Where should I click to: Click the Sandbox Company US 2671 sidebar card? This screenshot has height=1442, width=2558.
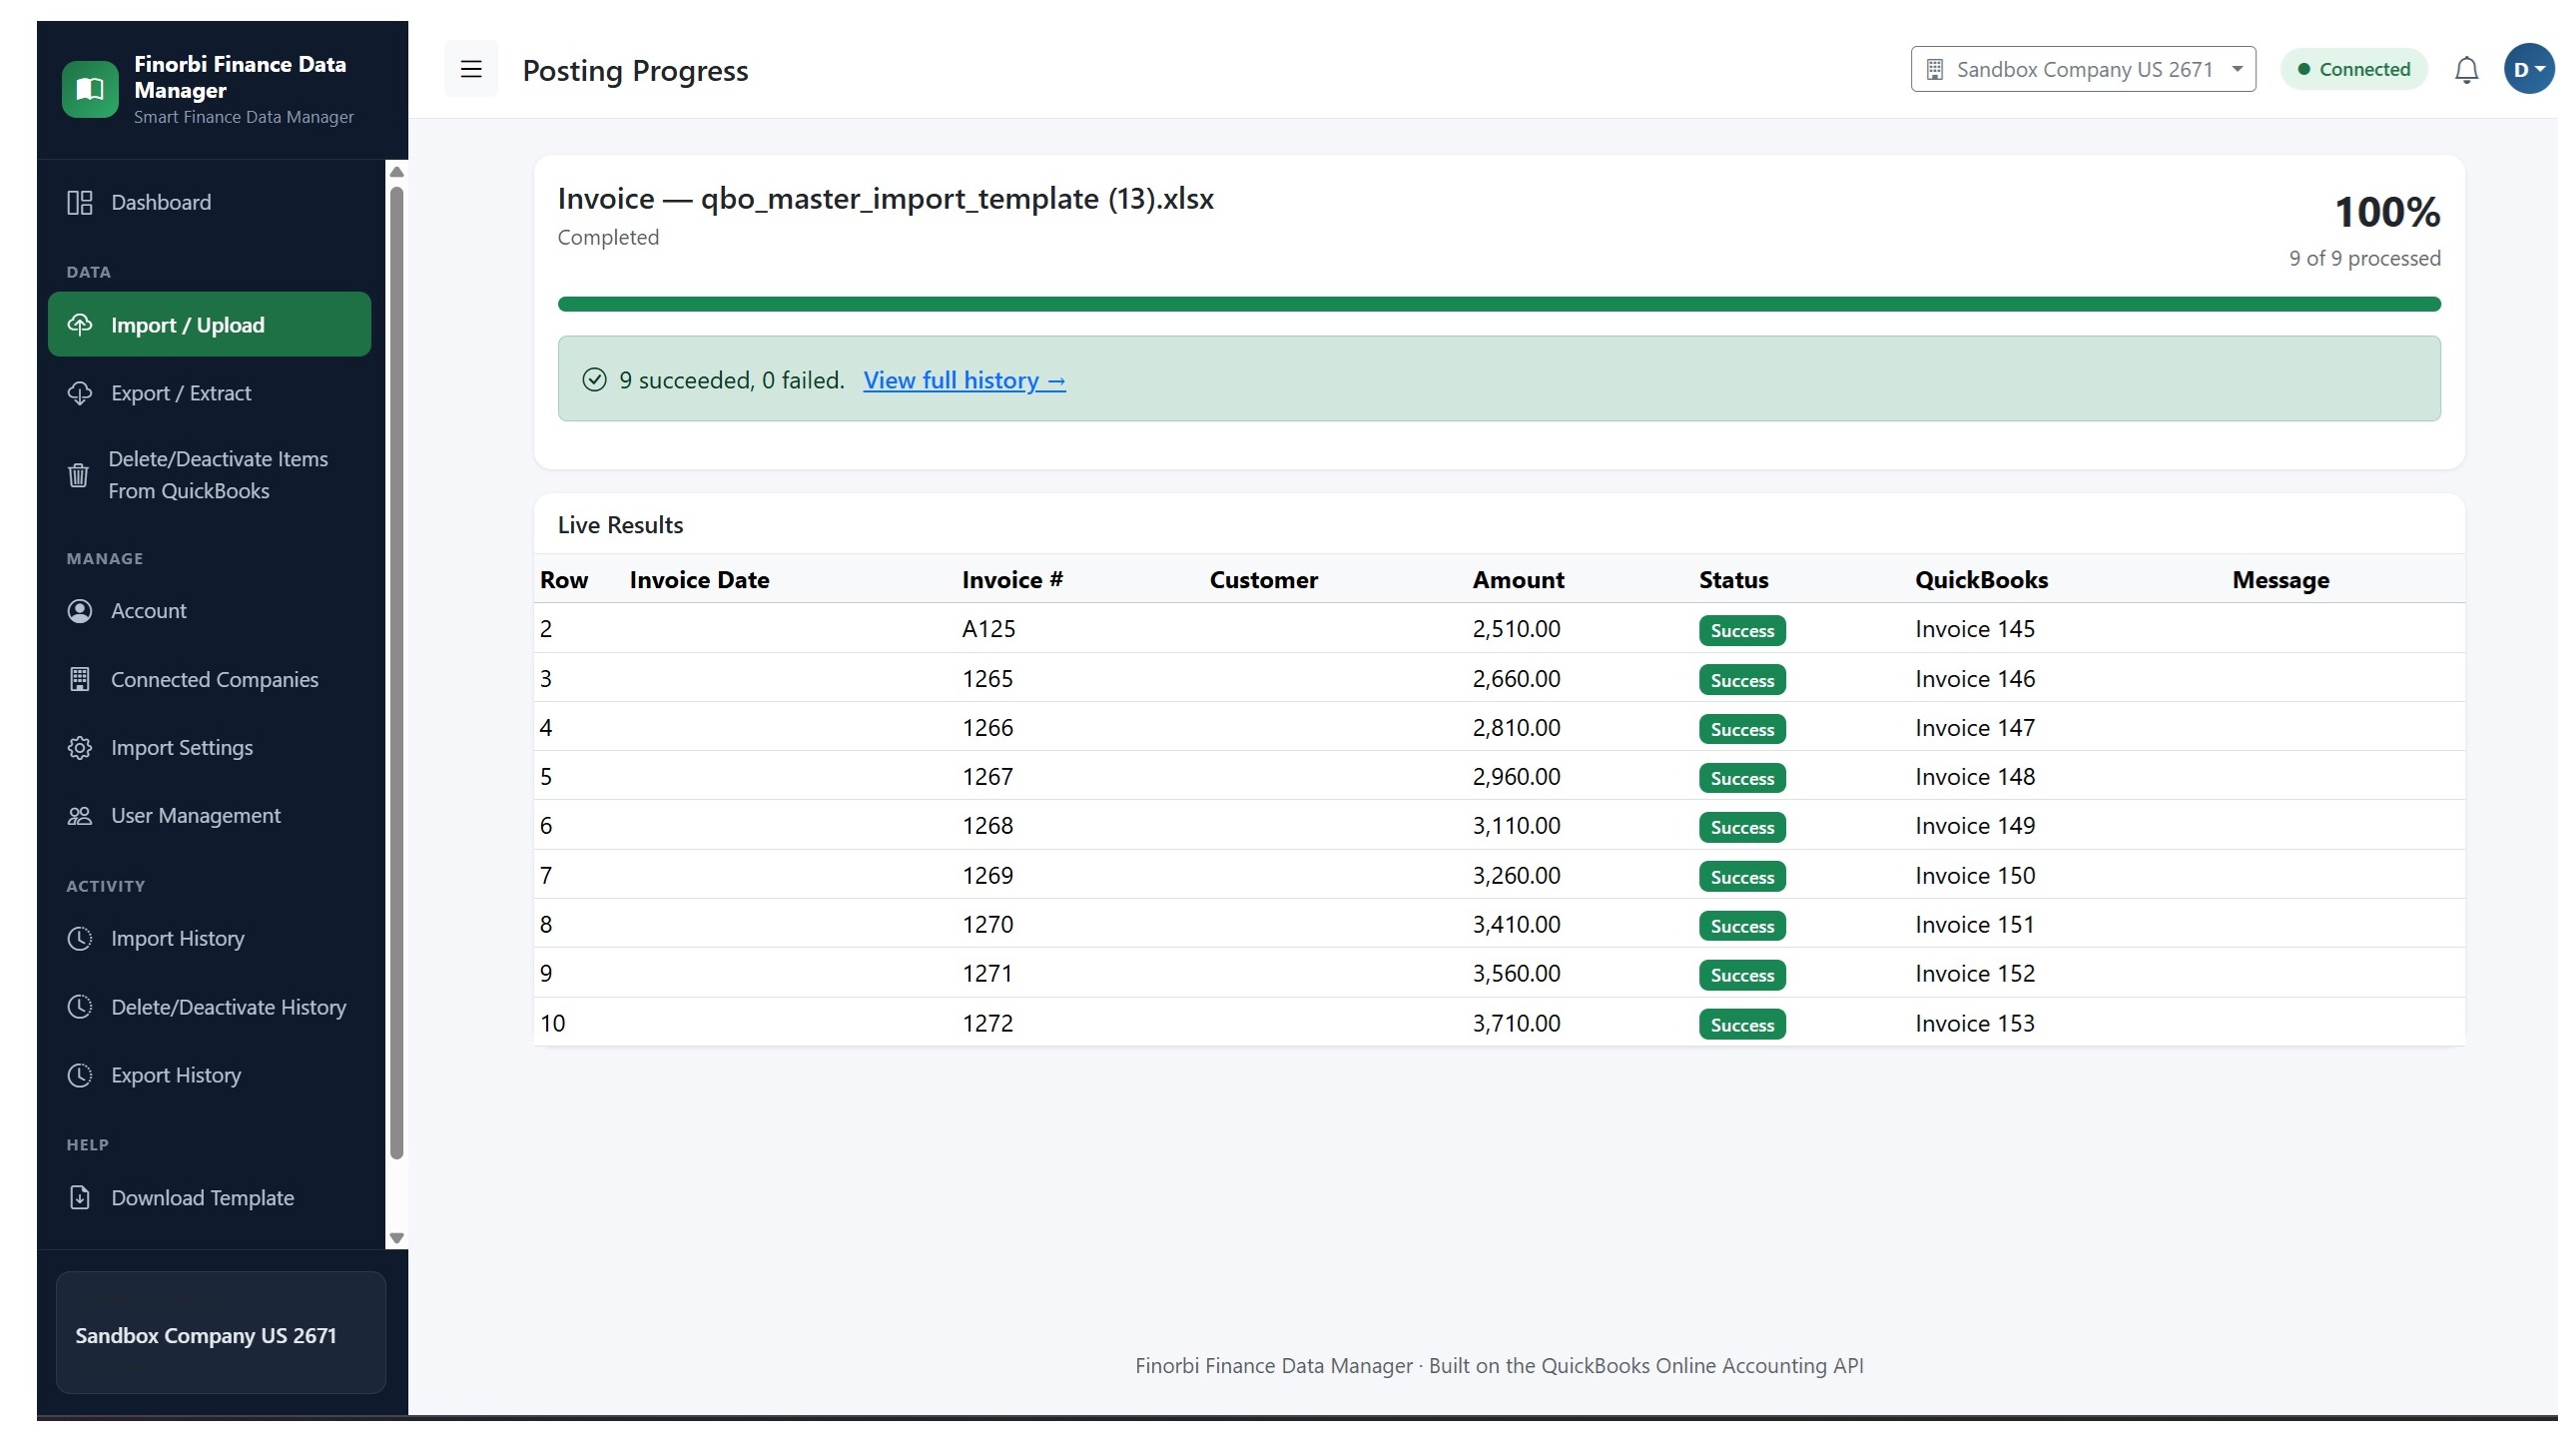coord(221,1333)
